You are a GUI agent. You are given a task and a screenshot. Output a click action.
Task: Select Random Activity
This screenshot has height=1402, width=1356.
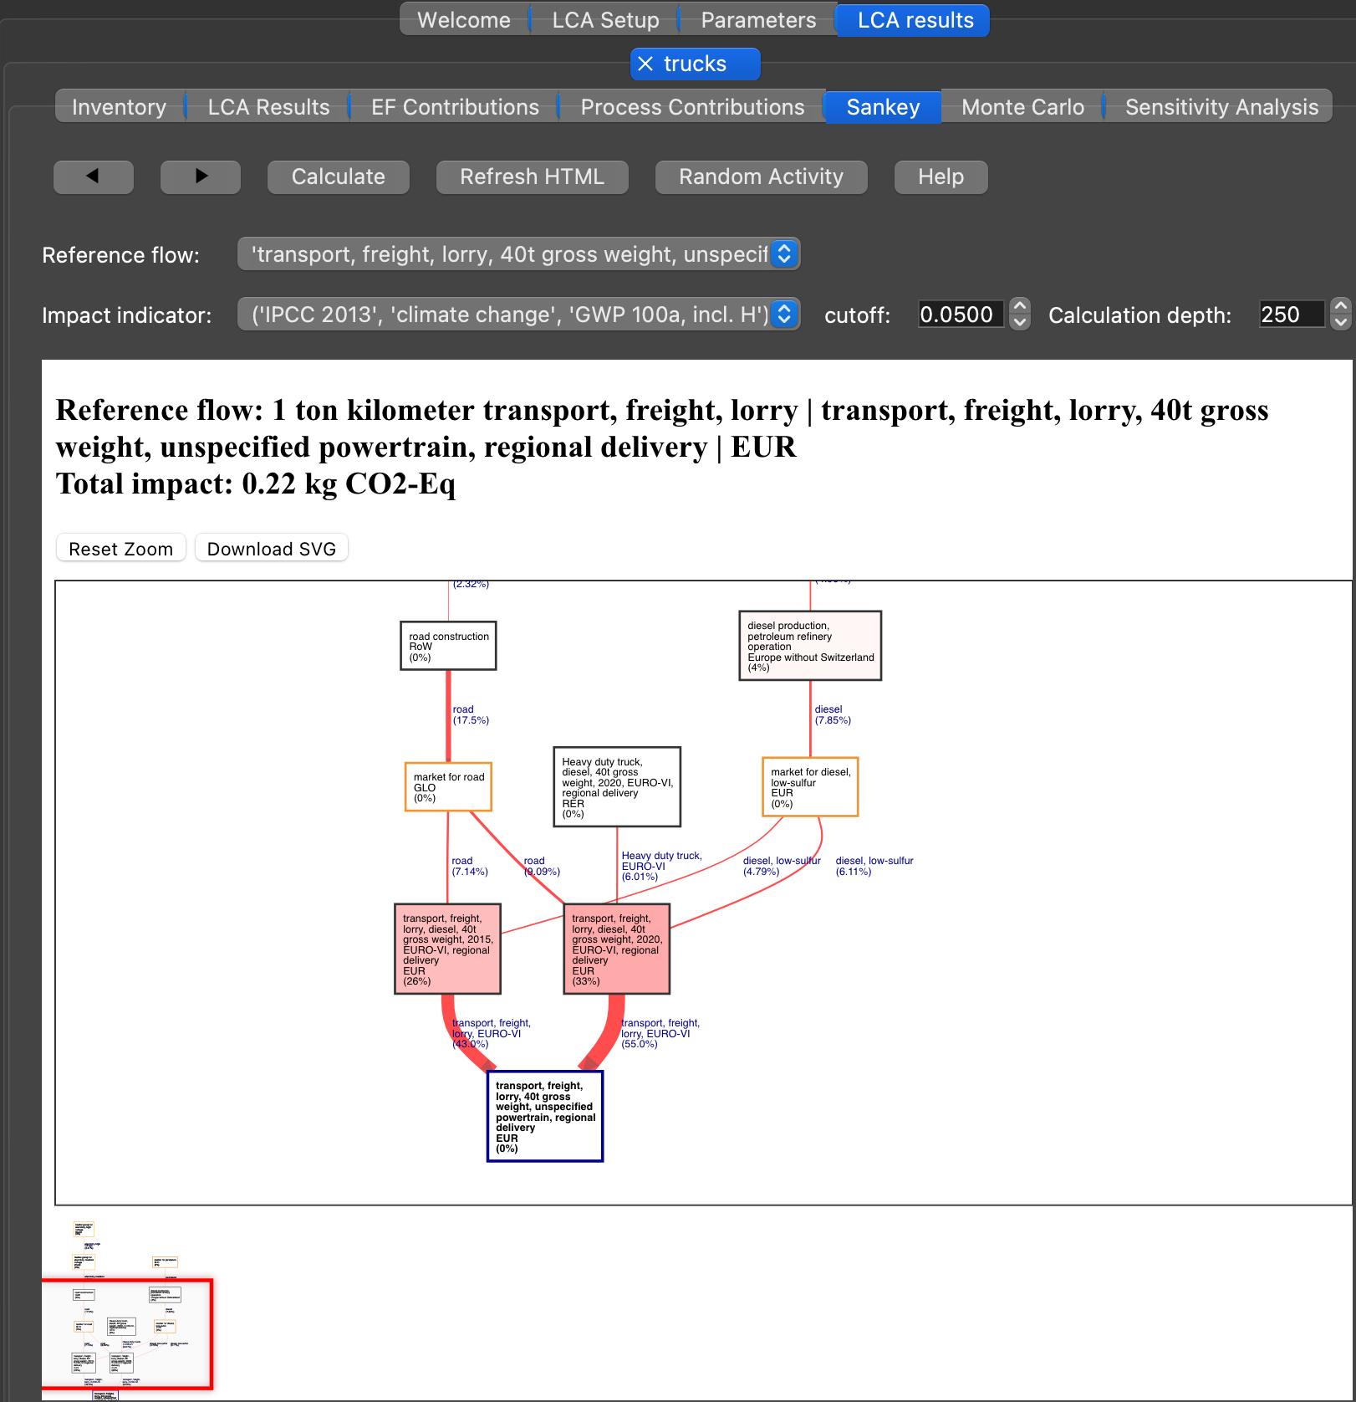761,177
